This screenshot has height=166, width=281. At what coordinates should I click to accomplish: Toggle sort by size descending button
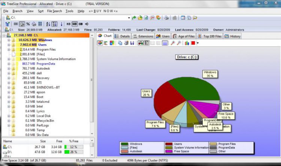coord(54,24)
